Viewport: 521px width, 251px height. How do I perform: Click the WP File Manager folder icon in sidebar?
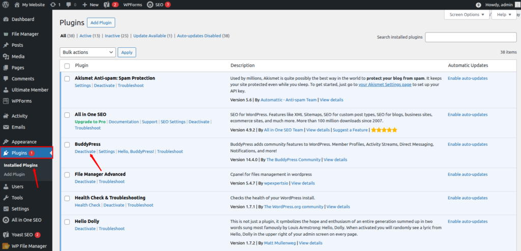point(6,246)
